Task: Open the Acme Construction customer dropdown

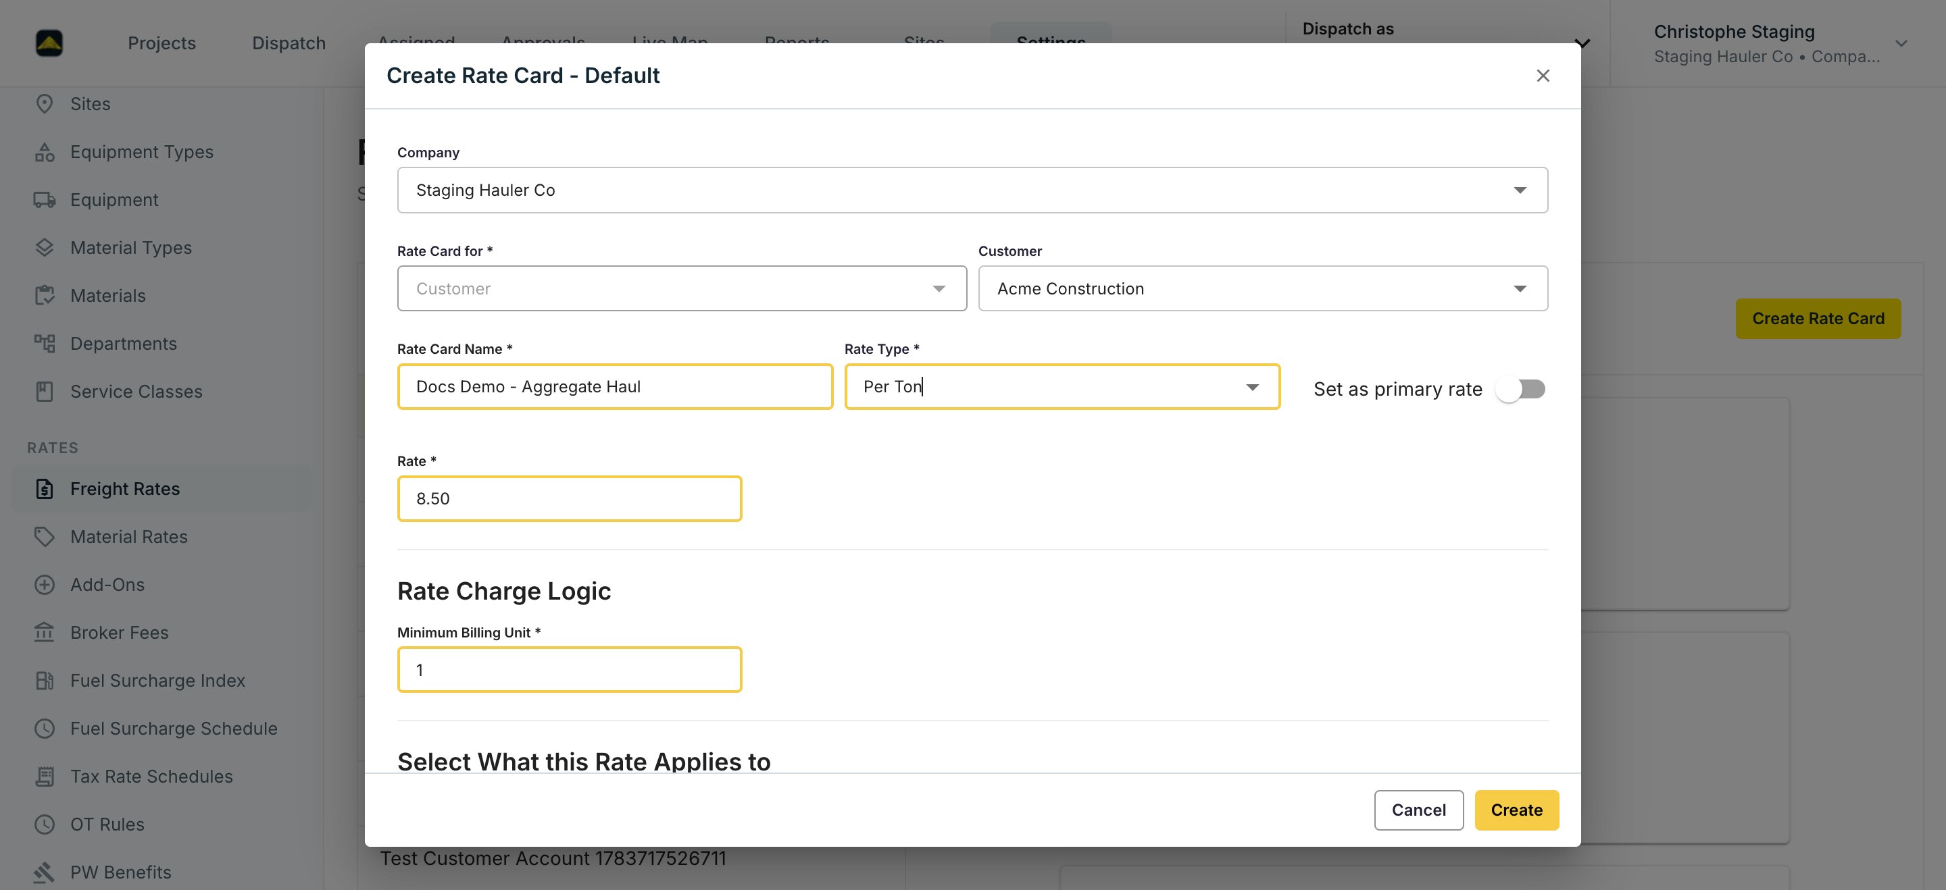Action: 1262,288
